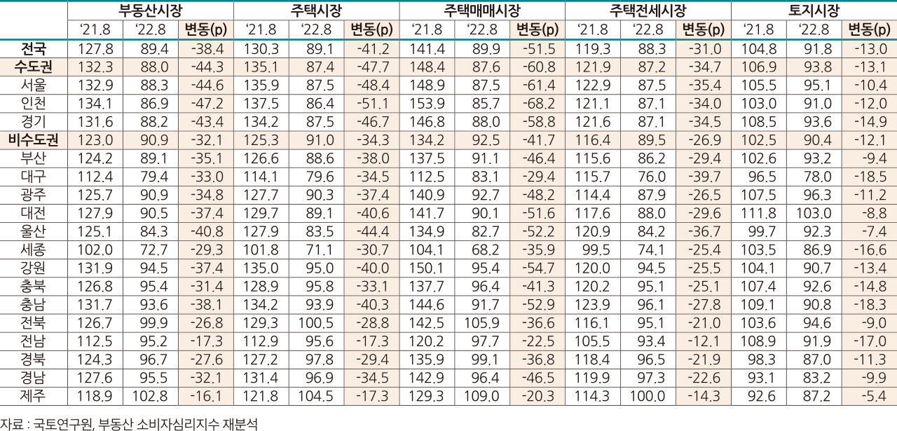Click the 경기 row label
This screenshot has width=897, height=431.
pos(34,122)
